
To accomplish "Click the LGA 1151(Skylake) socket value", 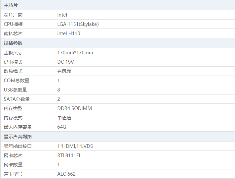I will click(x=78, y=24).
